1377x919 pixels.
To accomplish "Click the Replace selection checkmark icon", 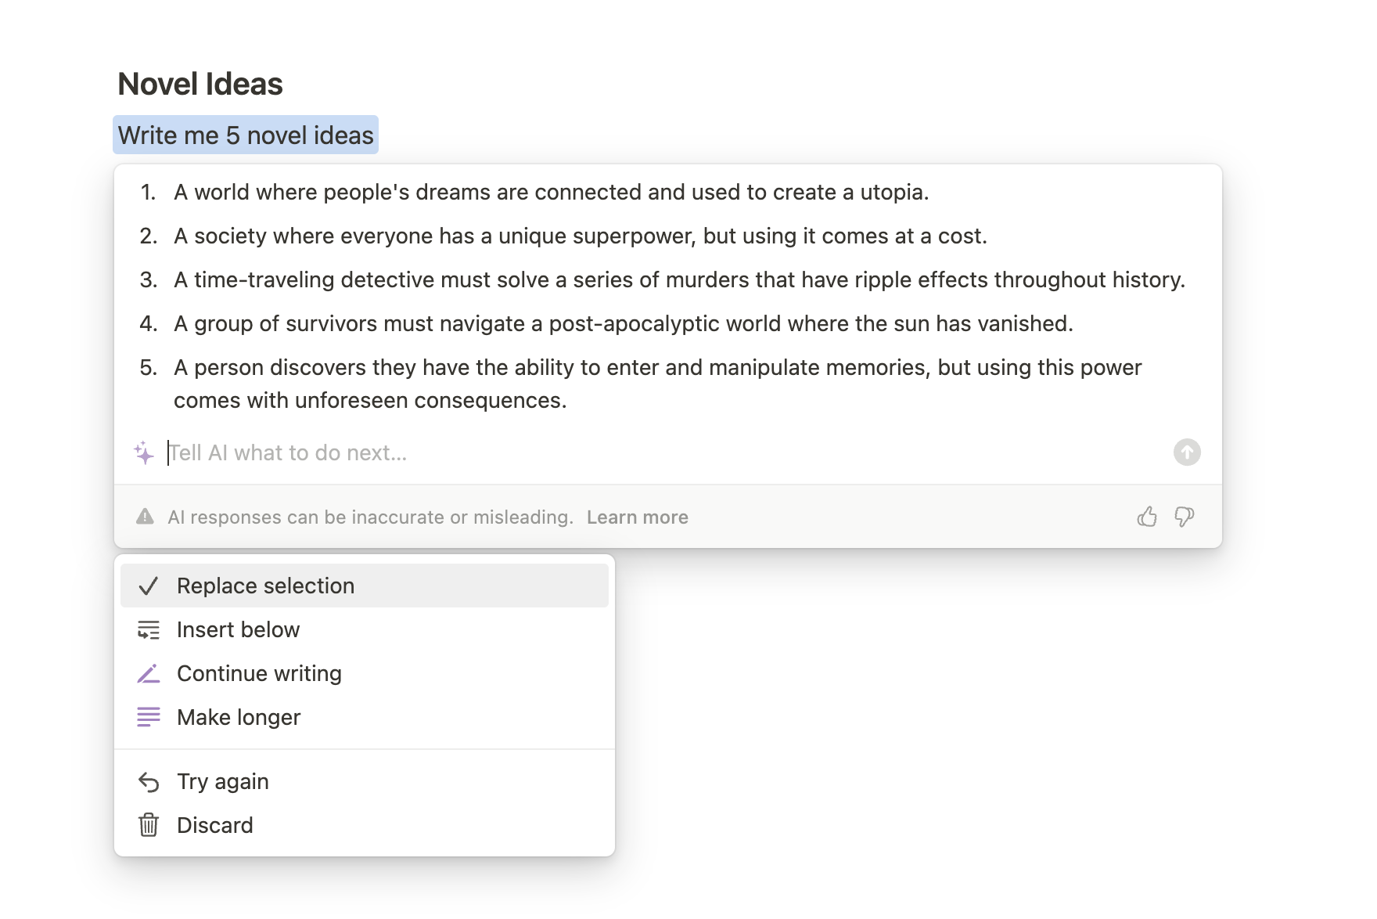I will click(149, 586).
